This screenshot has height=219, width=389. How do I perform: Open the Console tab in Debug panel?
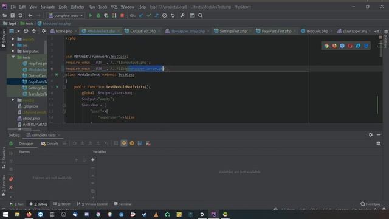[x=50, y=144]
